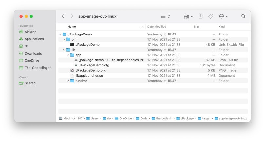Open the Share toolbar icon

click(201, 16)
